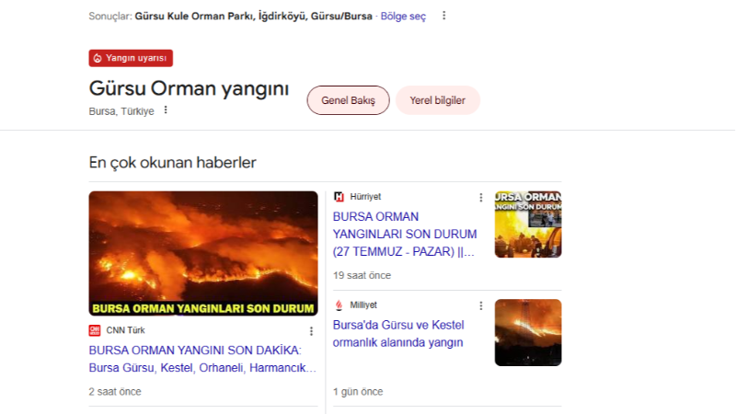Screen dimensions: 736x414
Task: Click the '19 saat önce' timestamp
Action: (362, 275)
